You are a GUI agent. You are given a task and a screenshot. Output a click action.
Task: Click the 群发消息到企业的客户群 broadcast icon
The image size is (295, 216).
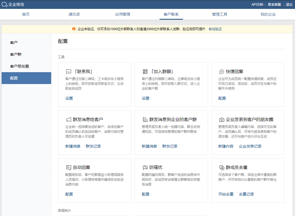click(145, 120)
